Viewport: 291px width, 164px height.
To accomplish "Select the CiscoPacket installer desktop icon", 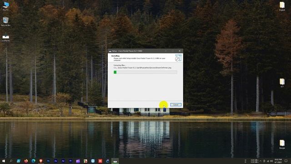I will coord(5,37).
